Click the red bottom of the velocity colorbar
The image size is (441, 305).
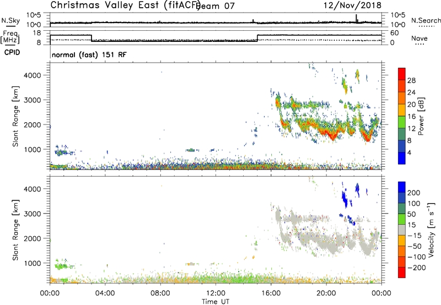(x=402, y=273)
